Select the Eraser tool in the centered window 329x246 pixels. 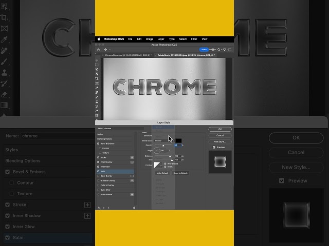pos(97,111)
